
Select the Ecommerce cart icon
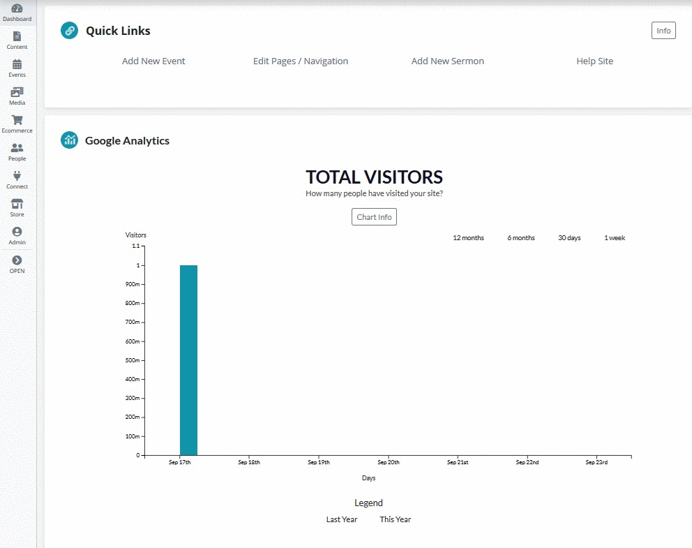17,119
